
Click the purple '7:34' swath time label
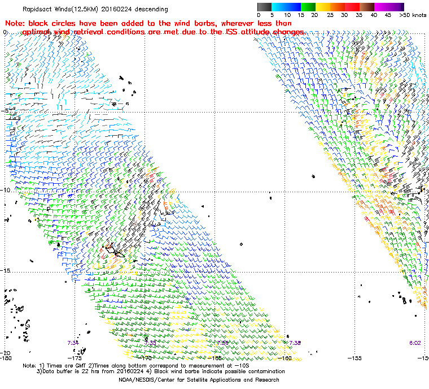pos(73,343)
